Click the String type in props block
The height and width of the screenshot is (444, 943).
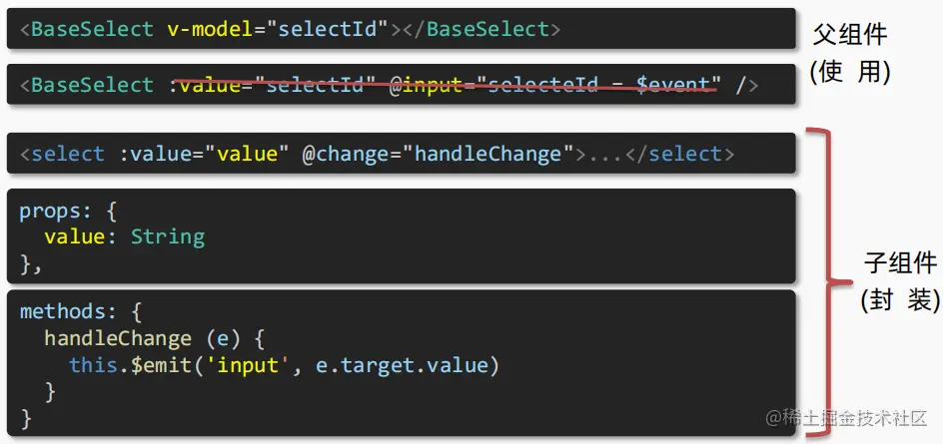168,236
